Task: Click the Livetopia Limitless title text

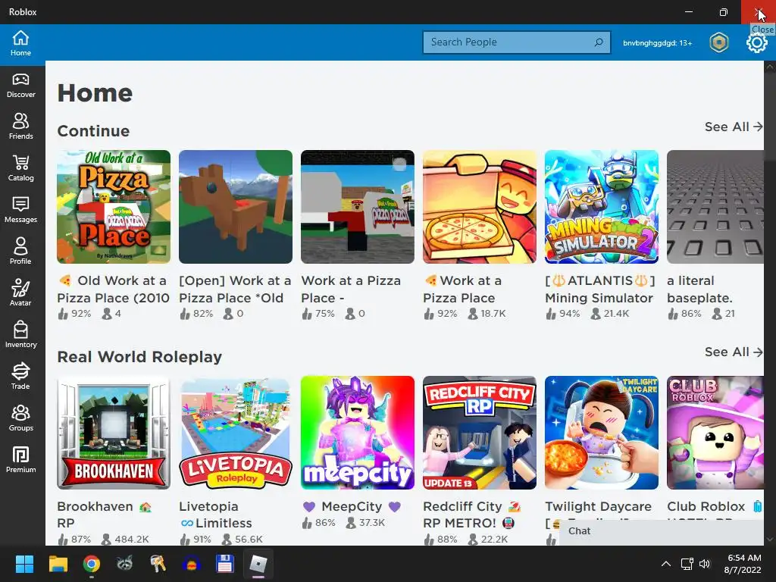Action: coord(216,515)
